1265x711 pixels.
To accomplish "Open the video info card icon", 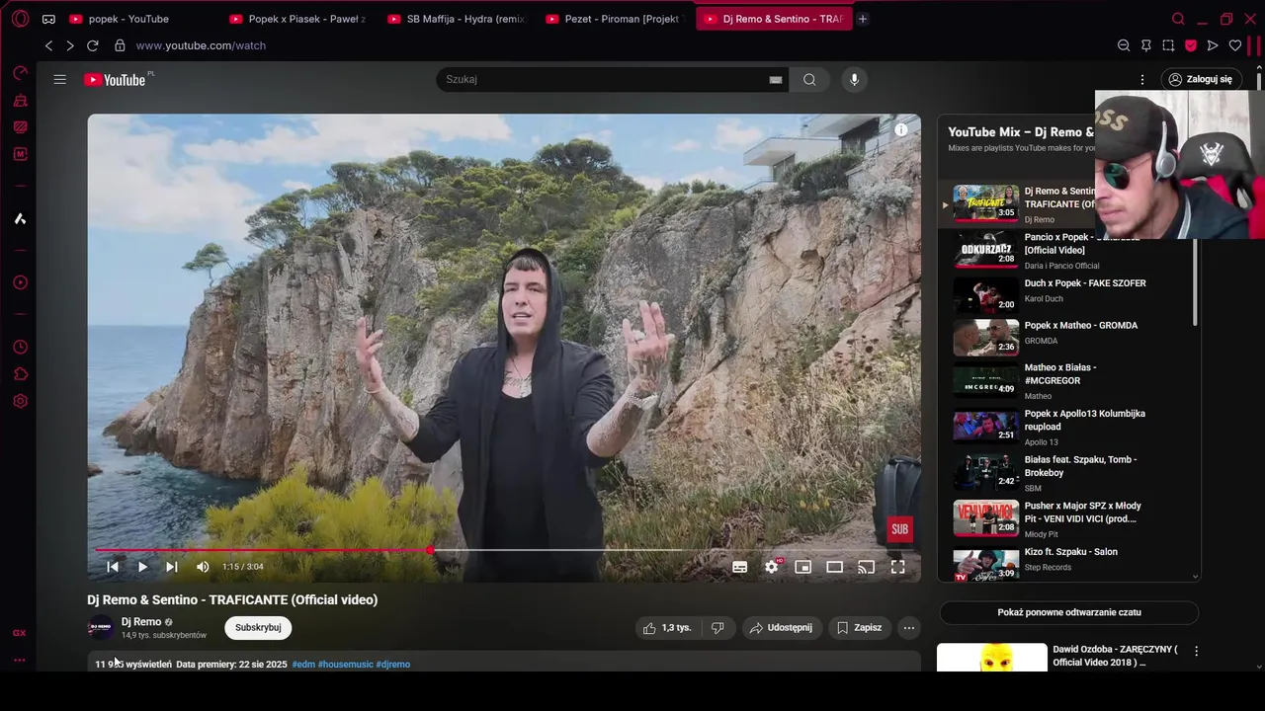I will point(901,129).
